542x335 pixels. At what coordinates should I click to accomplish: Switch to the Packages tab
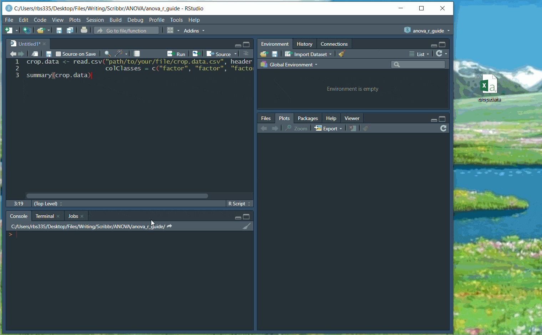308,118
